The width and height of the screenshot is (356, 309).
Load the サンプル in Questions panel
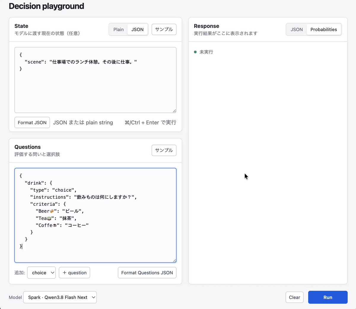coord(164,150)
